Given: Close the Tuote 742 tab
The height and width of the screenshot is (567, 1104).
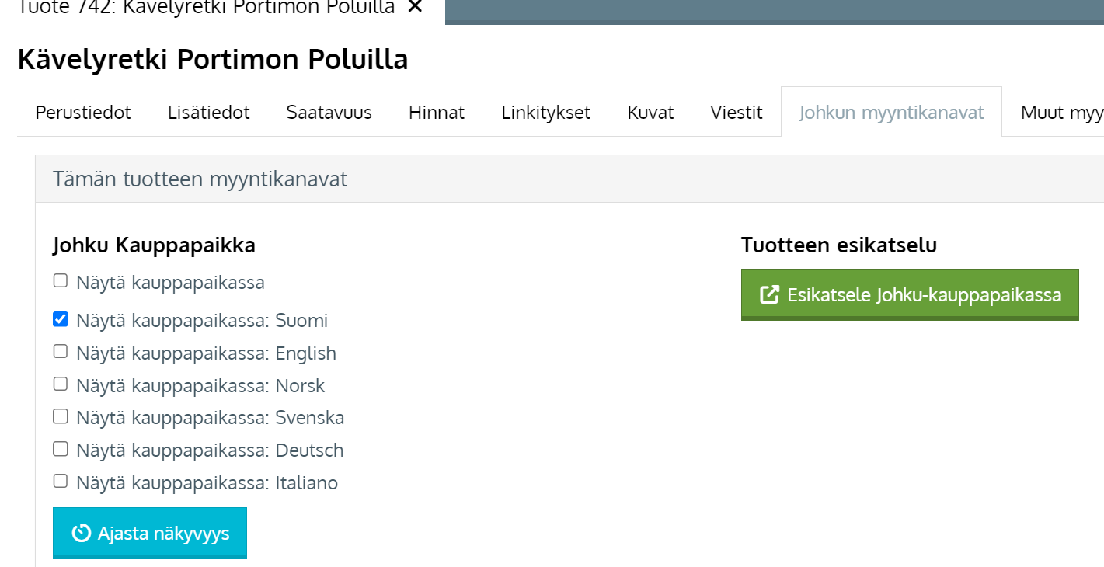Looking at the screenshot, I should click(415, 7).
